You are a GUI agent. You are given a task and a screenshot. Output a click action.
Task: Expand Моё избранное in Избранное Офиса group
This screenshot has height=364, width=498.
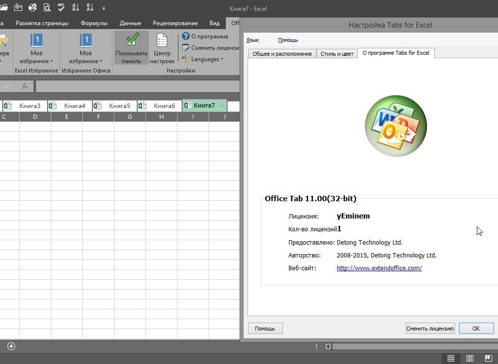(86, 48)
